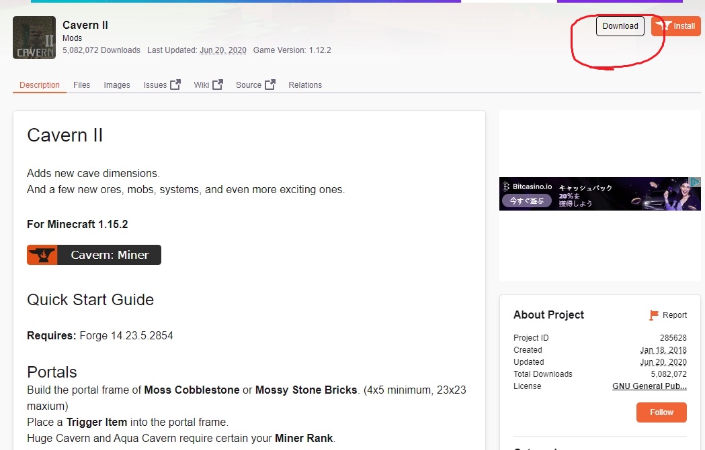The image size is (705, 450).
Task: Follow the Cavern II project
Action: pos(661,412)
